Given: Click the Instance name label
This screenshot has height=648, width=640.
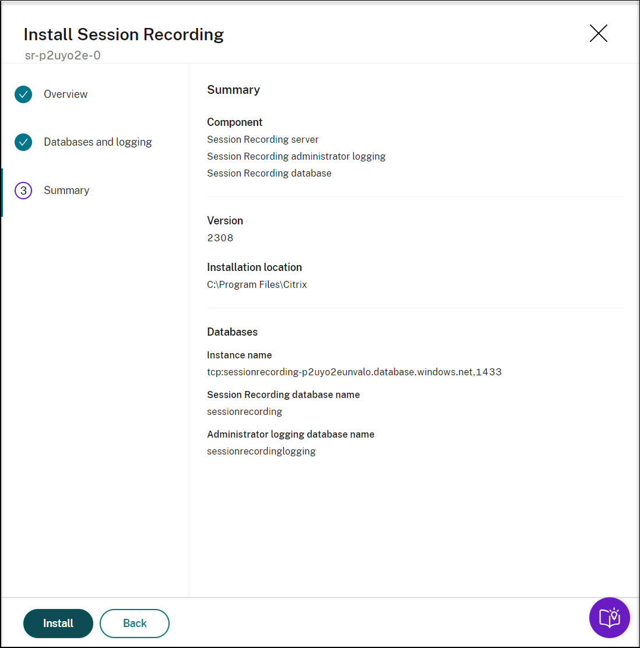Looking at the screenshot, I should (x=239, y=355).
